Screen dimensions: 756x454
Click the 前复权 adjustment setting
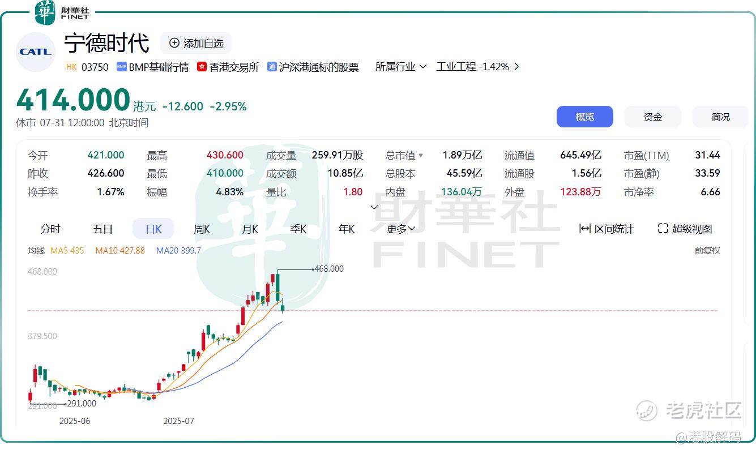707,250
